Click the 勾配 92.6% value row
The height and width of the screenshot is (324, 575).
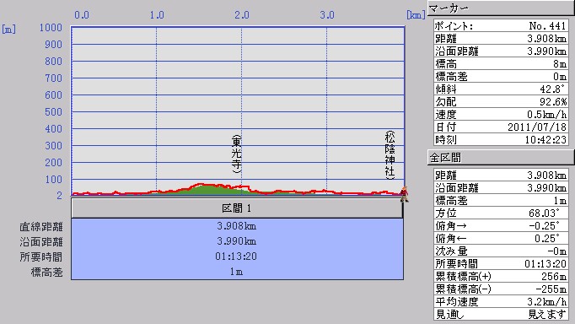point(501,101)
